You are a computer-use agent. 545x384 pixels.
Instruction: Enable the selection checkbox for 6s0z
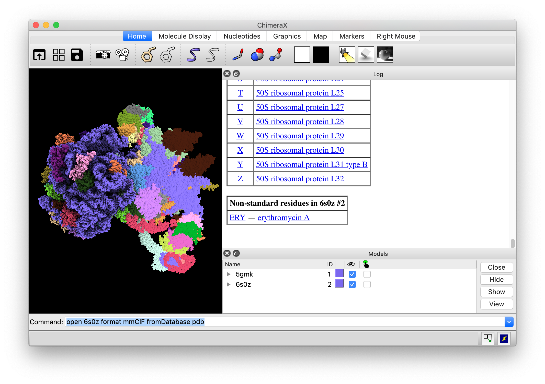pyautogui.click(x=367, y=284)
